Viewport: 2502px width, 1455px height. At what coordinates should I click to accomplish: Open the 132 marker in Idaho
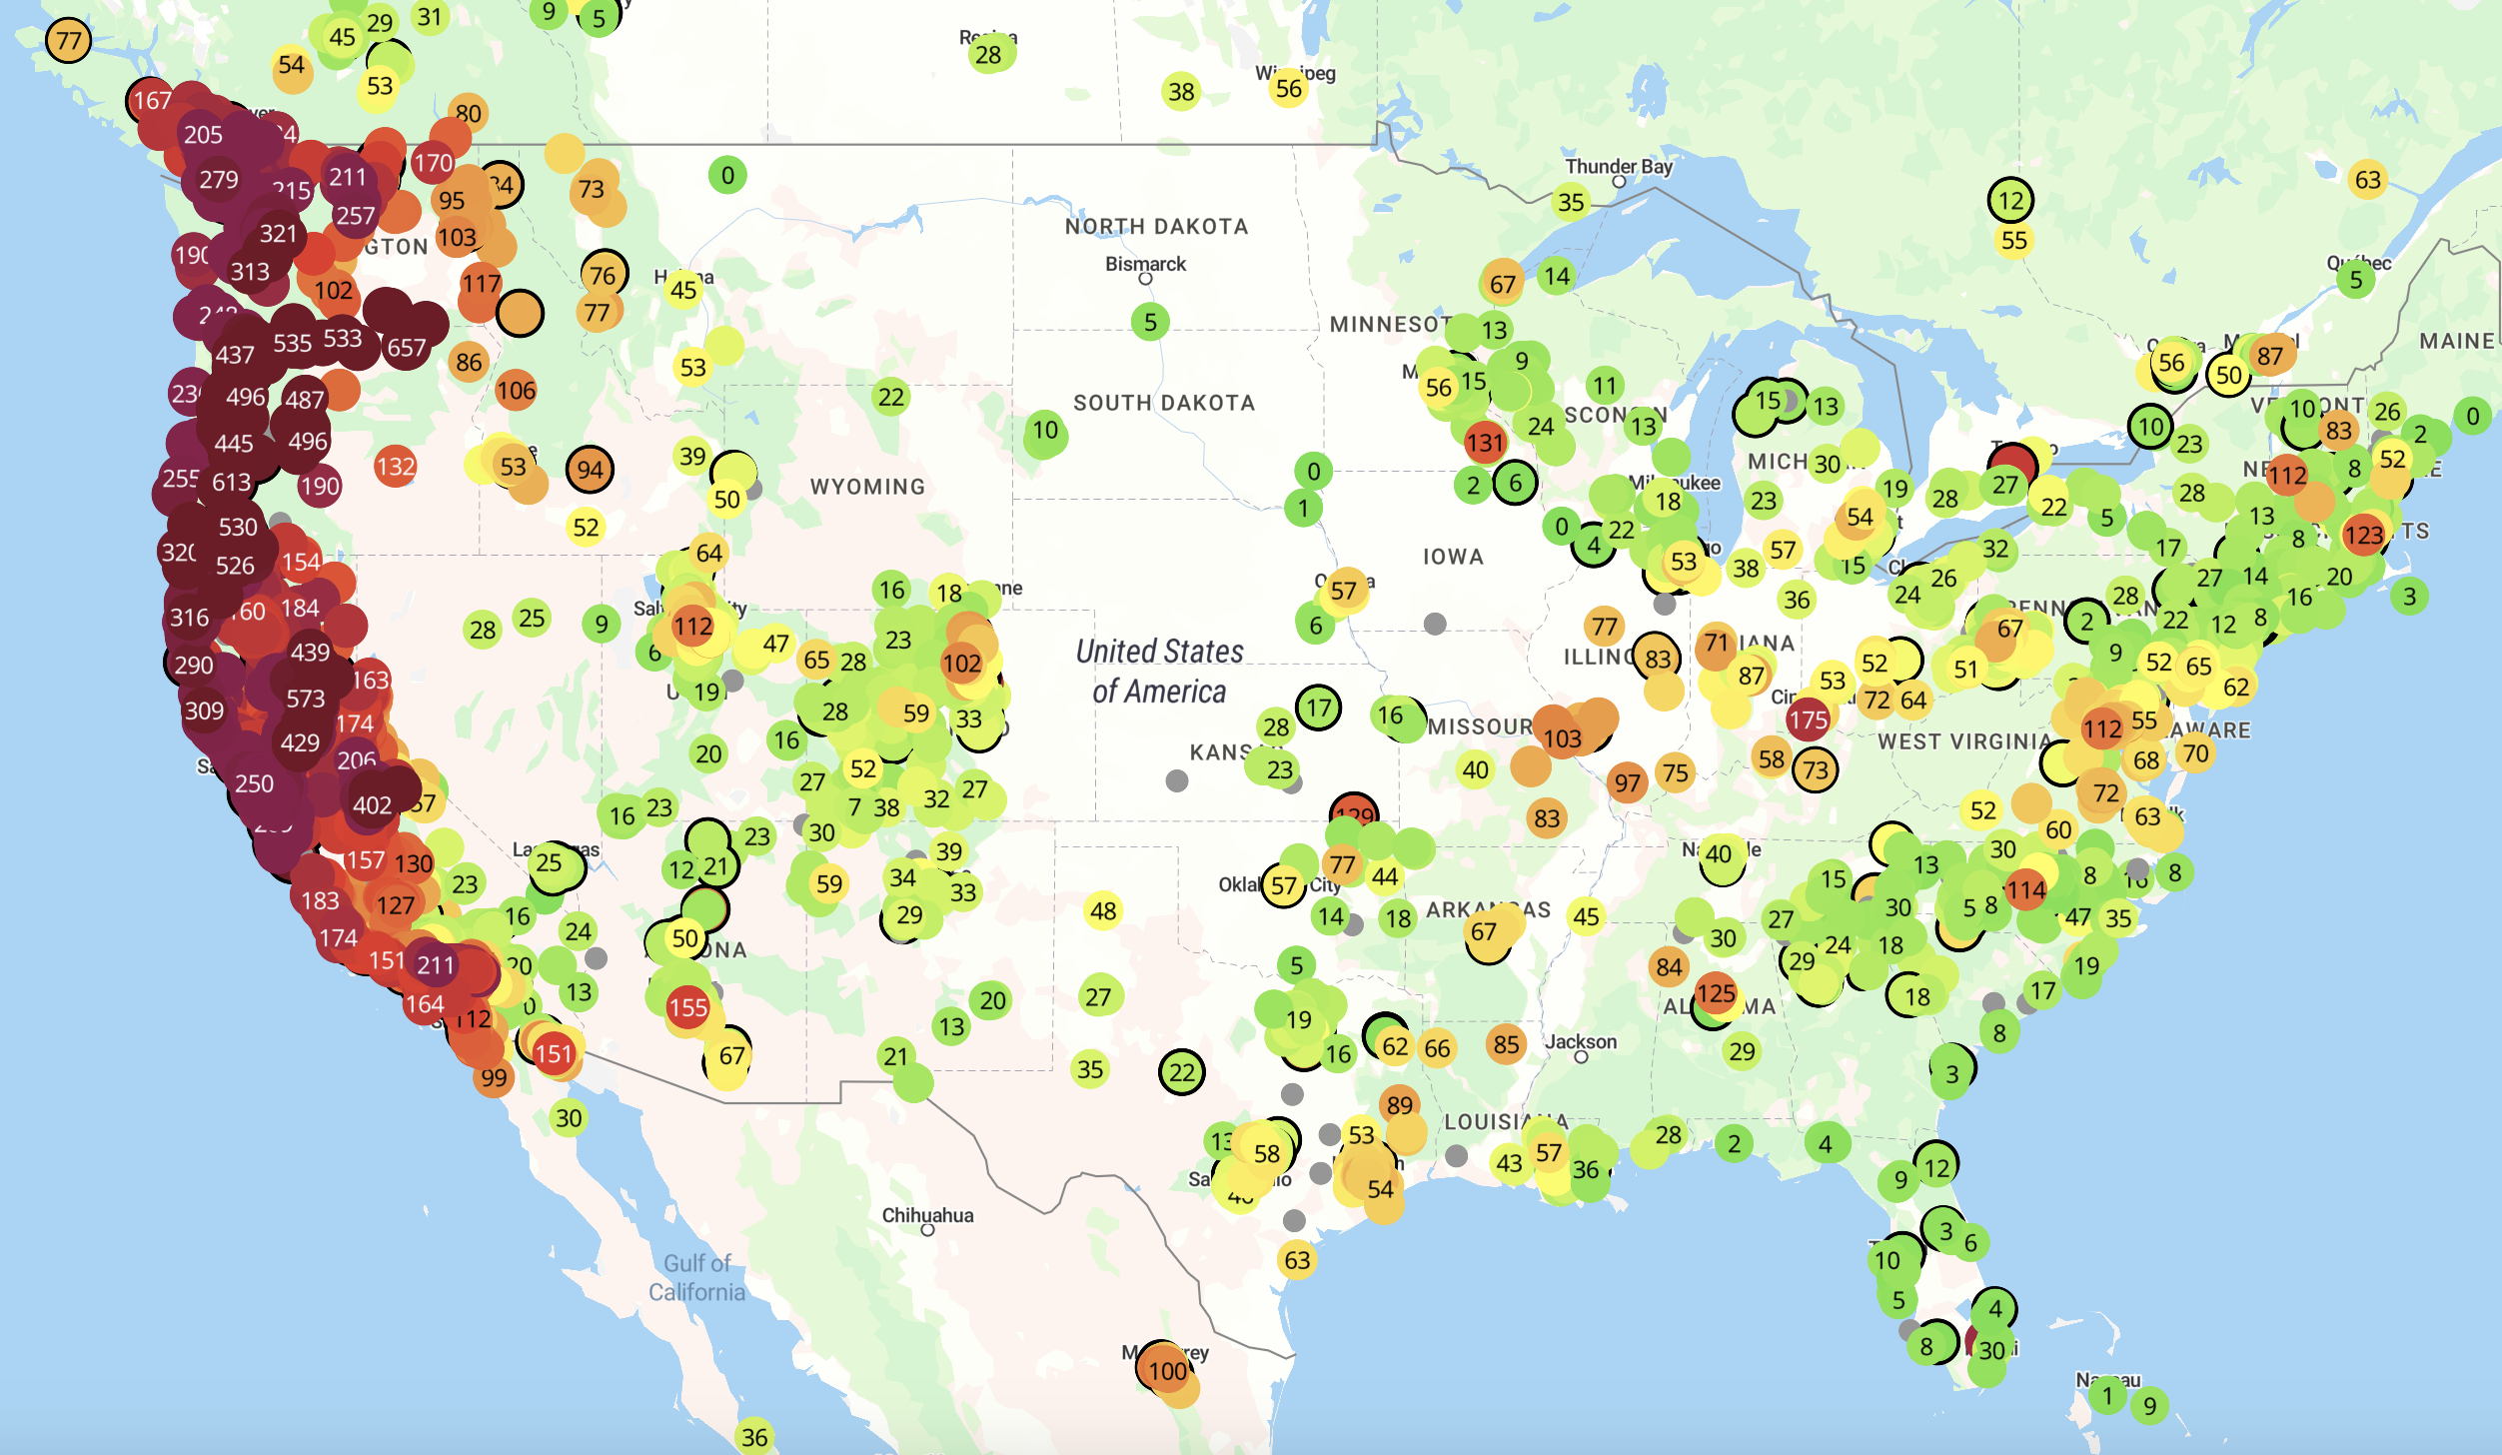pyautogui.click(x=396, y=466)
